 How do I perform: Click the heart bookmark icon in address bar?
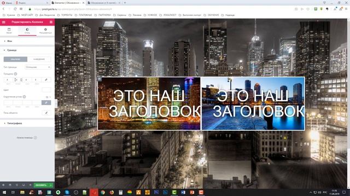(308, 9)
